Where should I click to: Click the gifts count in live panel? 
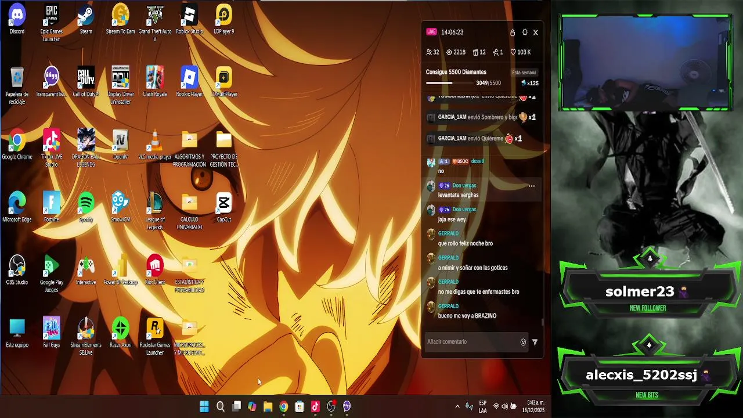pyautogui.click(x=479, y=52)
